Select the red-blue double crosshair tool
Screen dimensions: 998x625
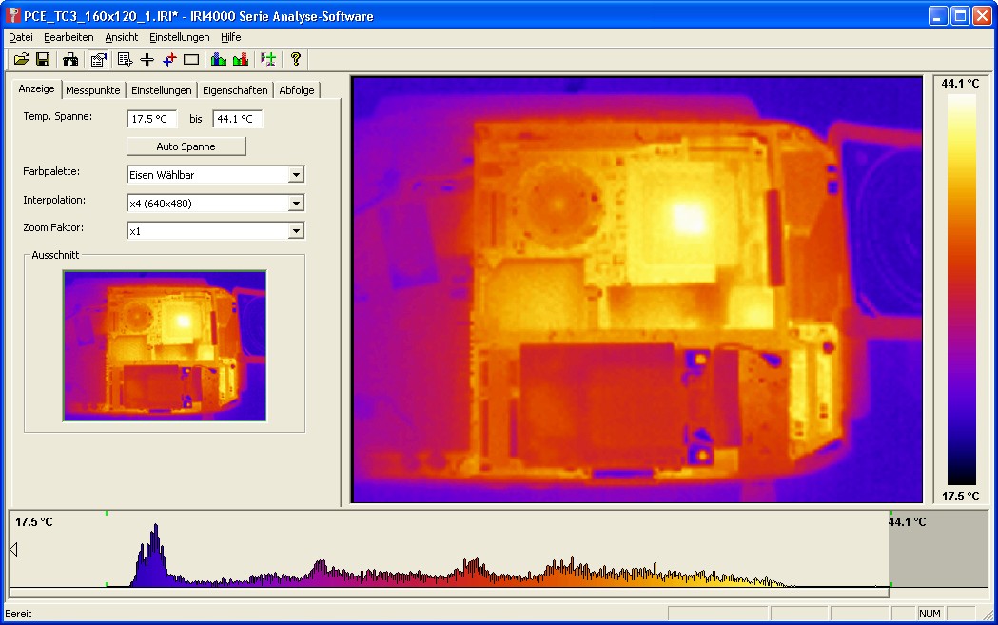(x=169, y=60)
